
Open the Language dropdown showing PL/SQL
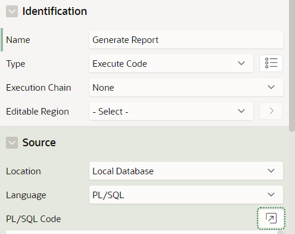[186, 195]
